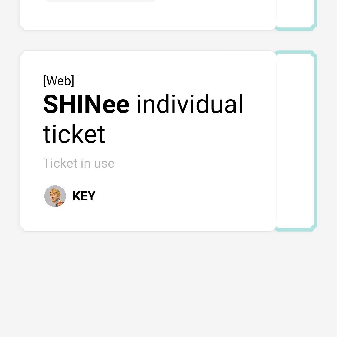Tap the KEY profile avatar
Screen dimensions: 337x337
[x=55, y=196]
